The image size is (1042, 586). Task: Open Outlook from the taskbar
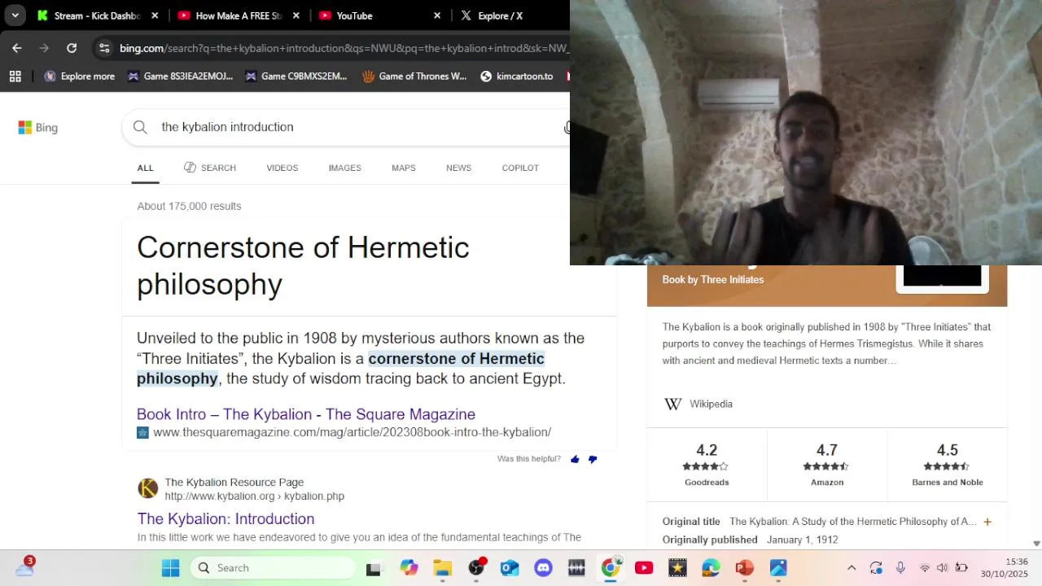click(x=510, y=568)
